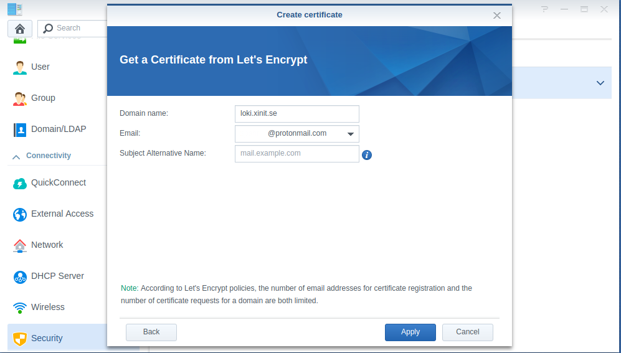Click the 'Get a Certificate from Let's Encrypt' heading
The width and height of the screenshot is (621, 353).
(214, 60)
